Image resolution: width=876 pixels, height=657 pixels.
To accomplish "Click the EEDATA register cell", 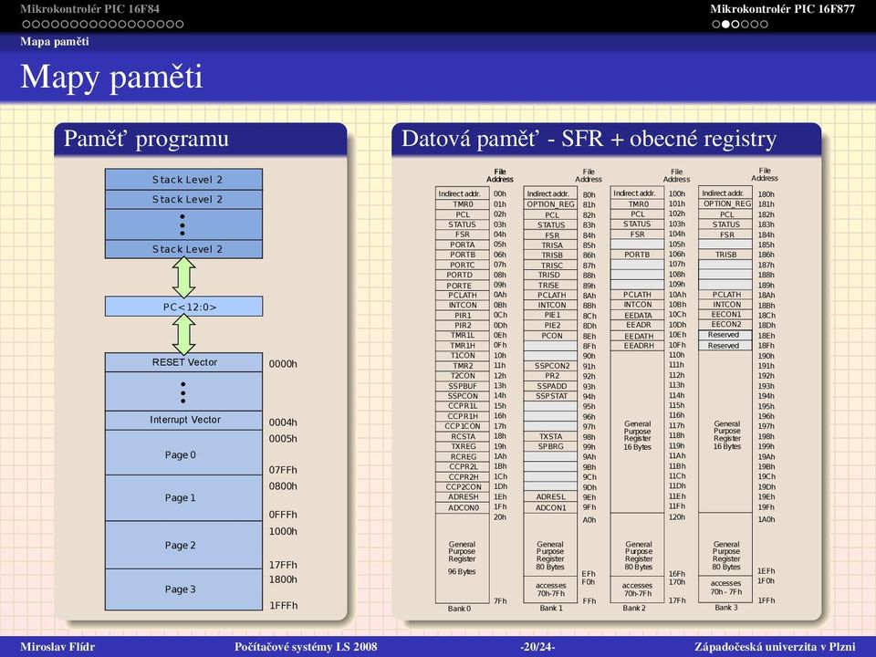I will tap(638, 315).
